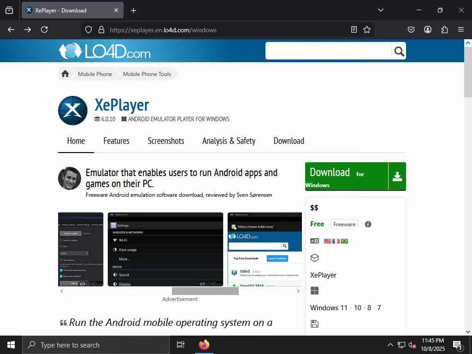The width and height of the screenshot is (472, 354).
Task: Show hidden system tray icons
Action: coord(390,345)
